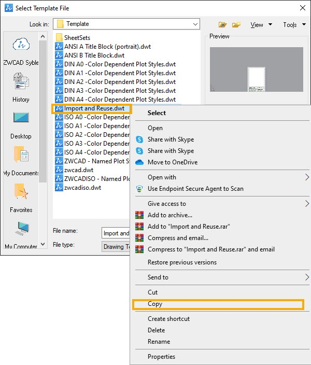Open Favorites location
The image size is (311, 365).
point(21,198)
